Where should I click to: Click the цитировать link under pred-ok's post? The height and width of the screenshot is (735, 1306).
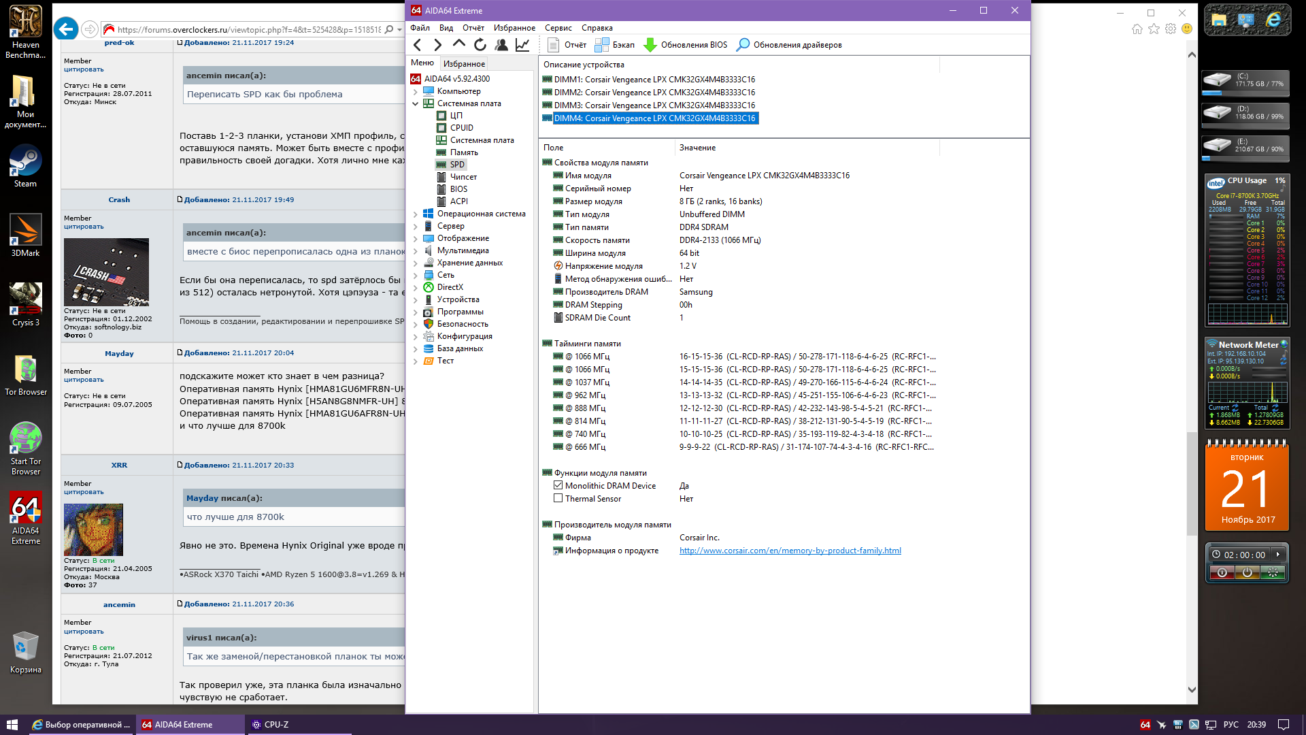pos(84,69)
